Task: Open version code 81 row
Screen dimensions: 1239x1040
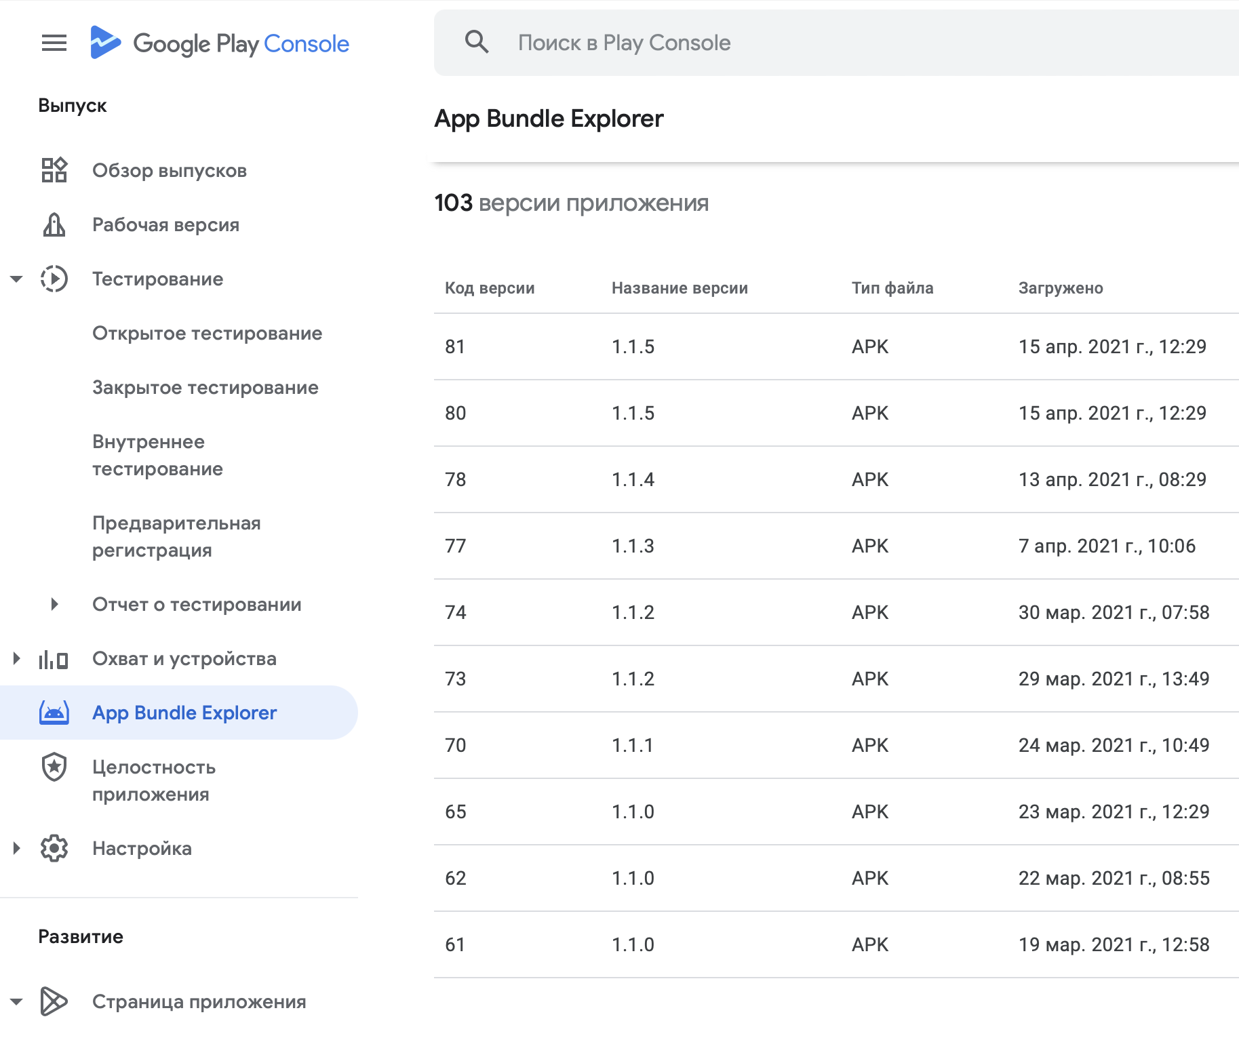Action: 836,346
